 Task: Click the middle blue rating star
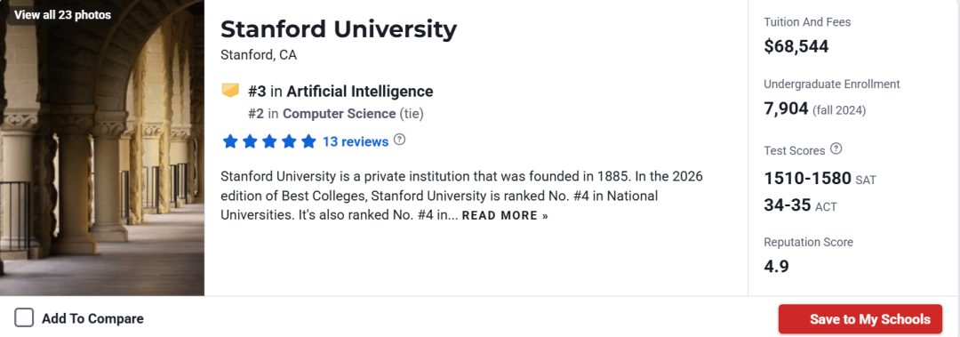(x=269, y=141)
